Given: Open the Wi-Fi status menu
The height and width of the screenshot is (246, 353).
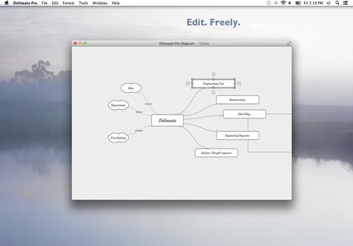Looking at the screenshot, I should [283, 3].
